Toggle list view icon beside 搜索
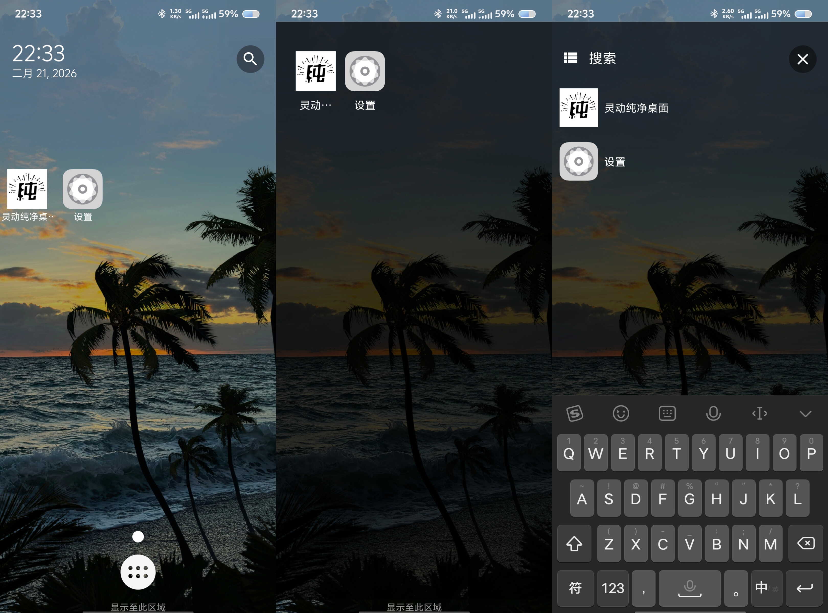This screenshot has width=828, height=613. pyautogui.click(x=570, y=58)
